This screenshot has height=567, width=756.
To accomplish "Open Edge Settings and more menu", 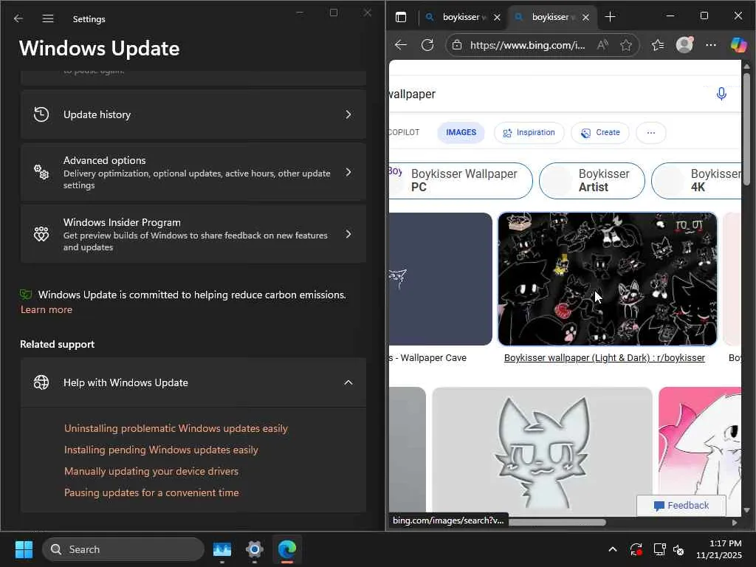I will [x=711, y=45].
